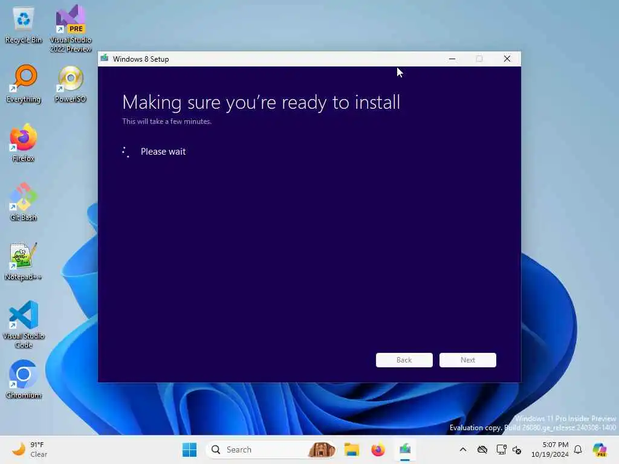Open the Recycle Bin desktop icon
Image resolution: width=619 pixels, height=464 pixels.
tap(24, 25)
